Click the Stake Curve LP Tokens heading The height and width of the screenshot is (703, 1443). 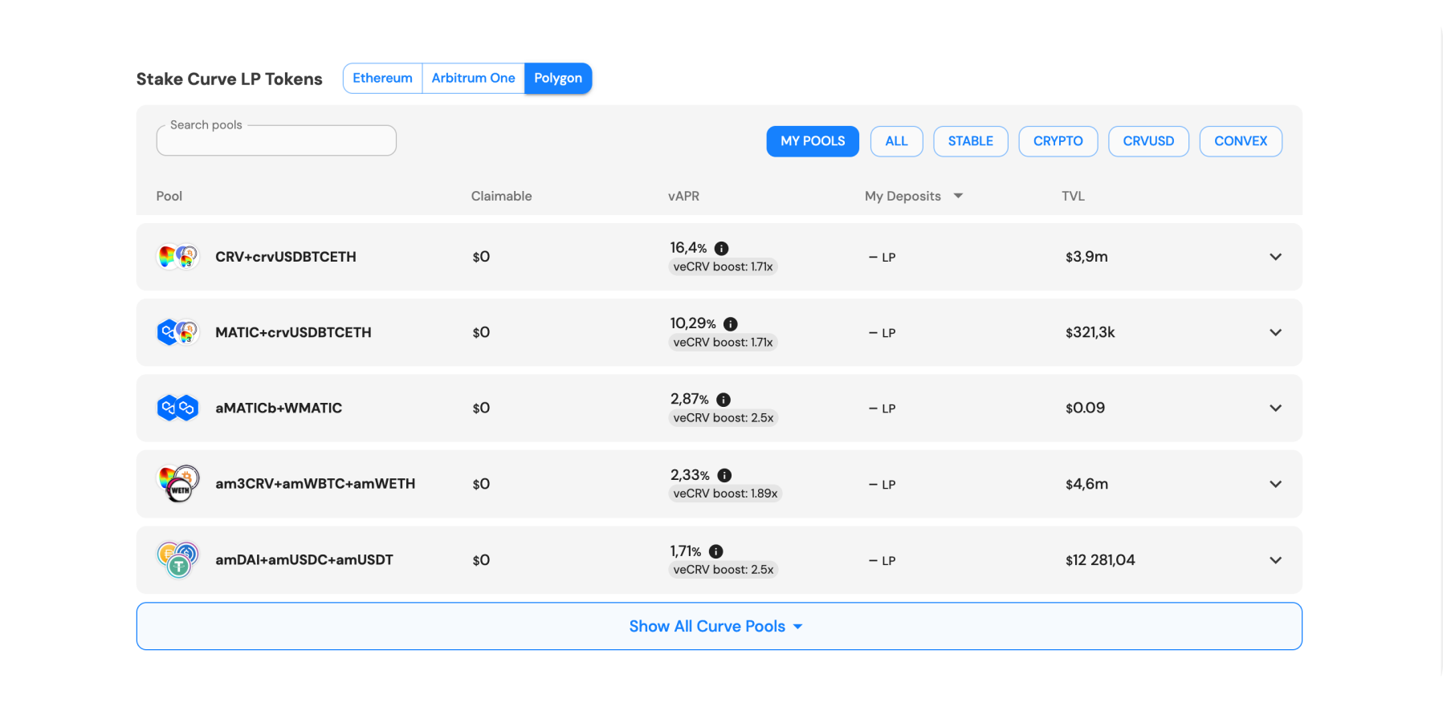pos(229,79)
